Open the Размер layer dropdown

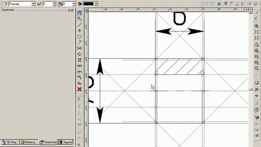(33, 4)
